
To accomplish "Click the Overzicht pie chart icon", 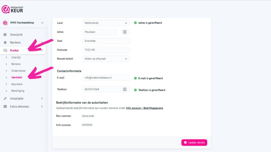I will point(5,35).
